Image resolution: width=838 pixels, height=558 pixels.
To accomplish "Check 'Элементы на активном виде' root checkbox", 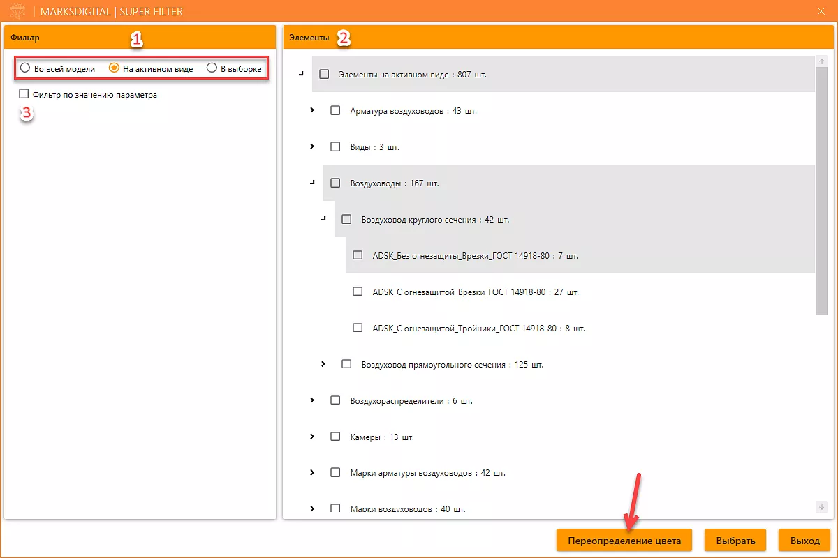I will click(x=324, y=74).
